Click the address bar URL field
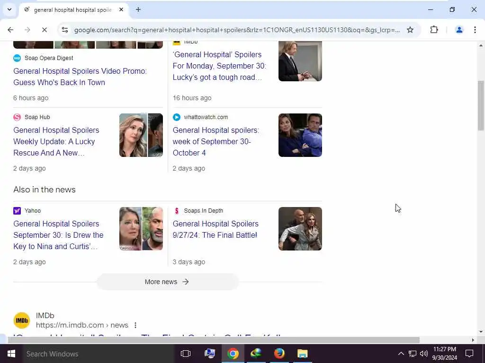The width and height of the screenshot is (485, 363). tap(237, 30)
